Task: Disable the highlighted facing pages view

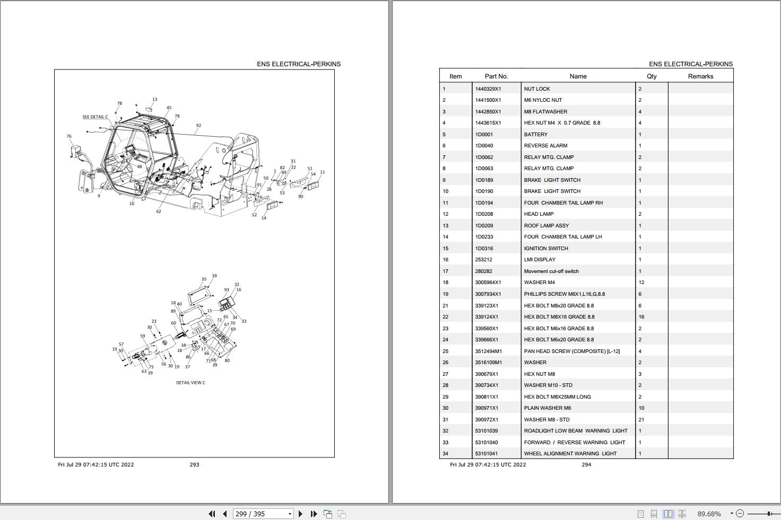Action: tap(667, 514)
